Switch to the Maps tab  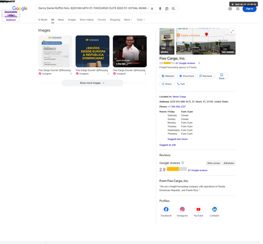(x=61, y=19)
